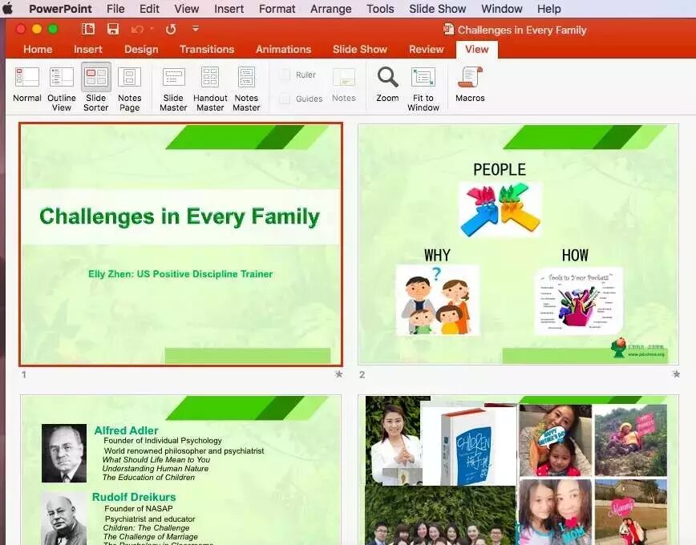Open the Slide Show menu in menu bar
This screenshot has width=696, height=545.
(x=437, y=9)
